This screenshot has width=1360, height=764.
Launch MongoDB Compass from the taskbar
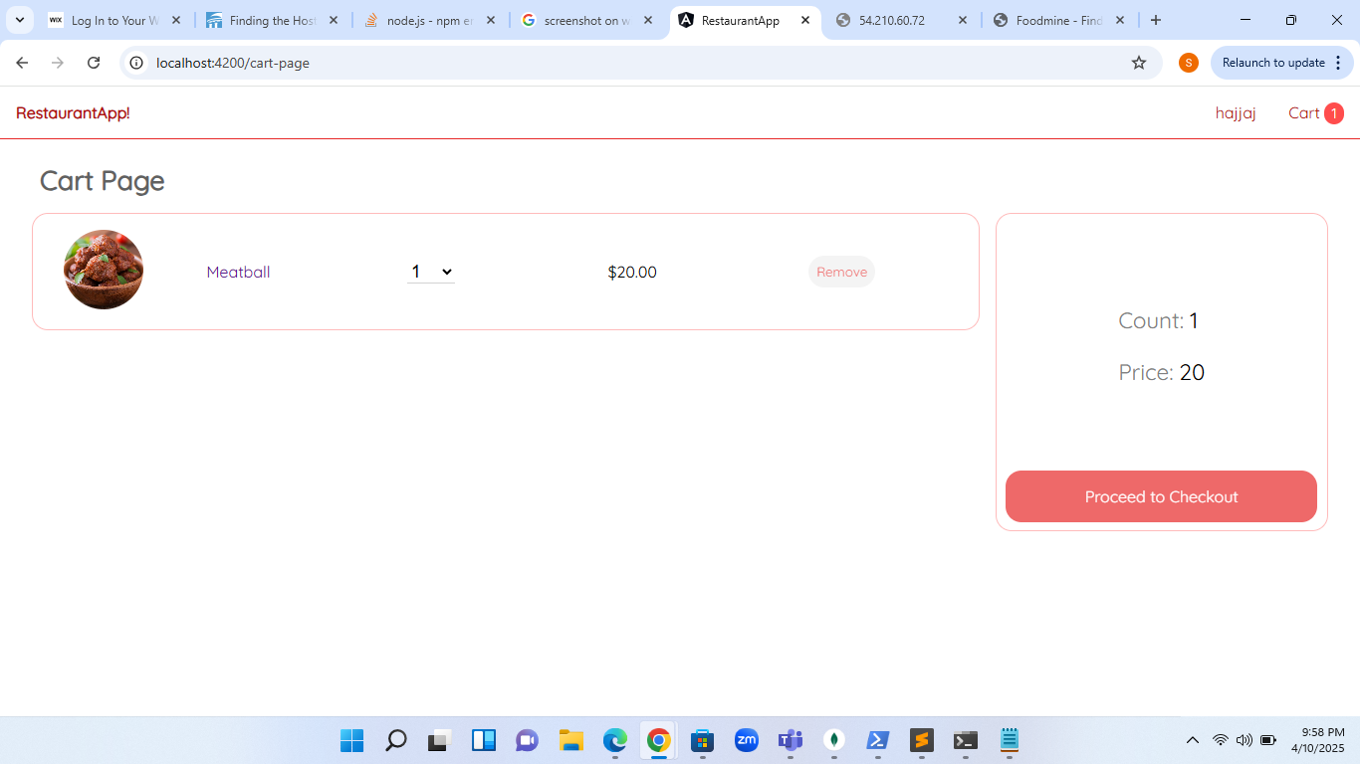pos(833,740)
